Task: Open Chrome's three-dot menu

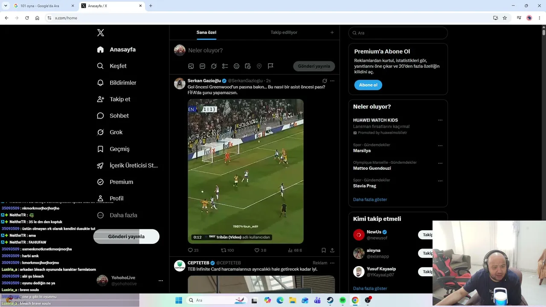Action: (540, 18)
